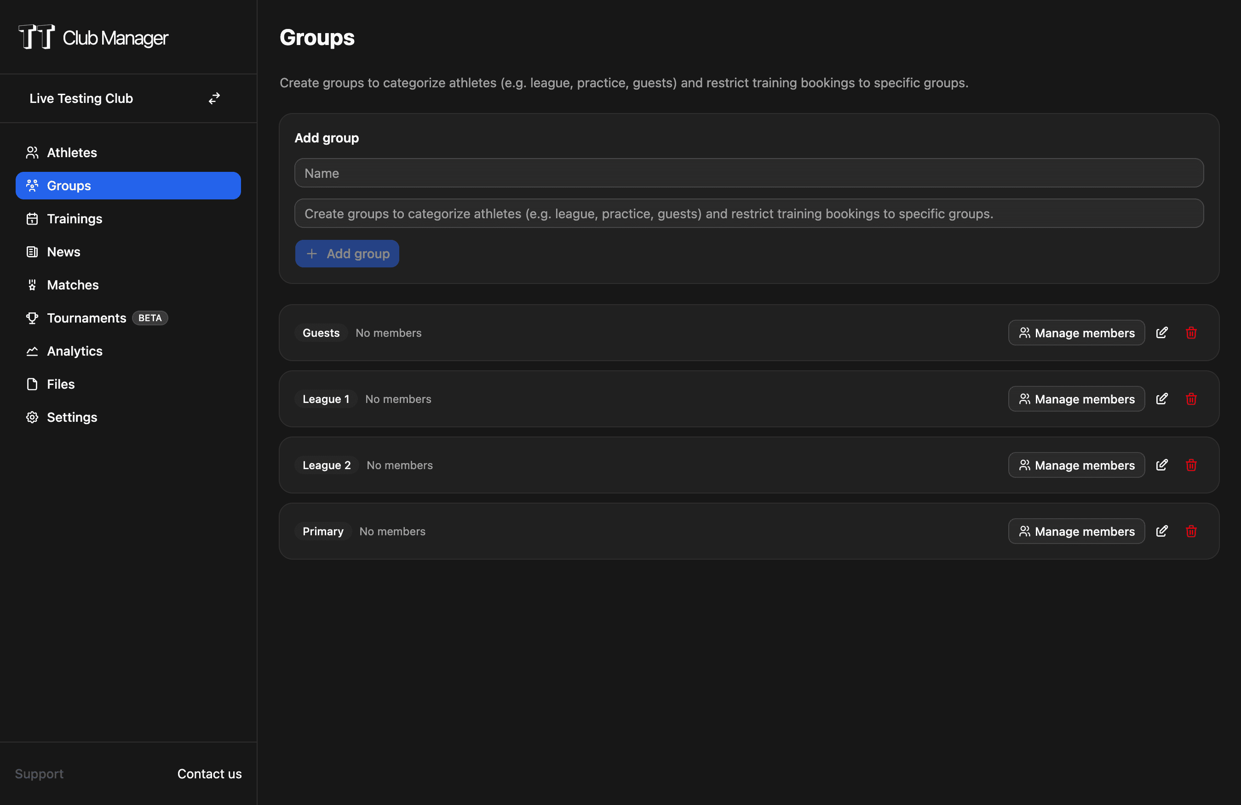
Task: Click the Tournaments trophy icon
Action: [32, 318]
